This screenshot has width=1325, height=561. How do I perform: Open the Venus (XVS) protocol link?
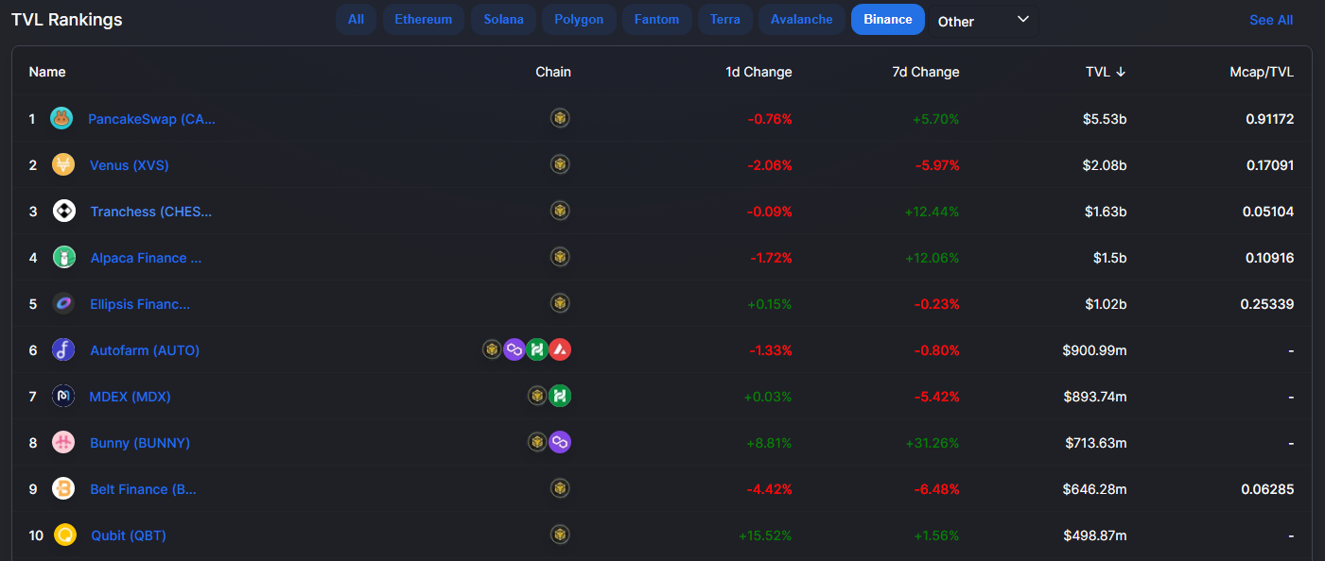(130, 165)
